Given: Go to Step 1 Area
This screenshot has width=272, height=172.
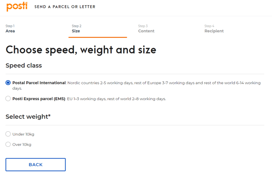Looking at the screenshot, I should (x=10, y=29).
